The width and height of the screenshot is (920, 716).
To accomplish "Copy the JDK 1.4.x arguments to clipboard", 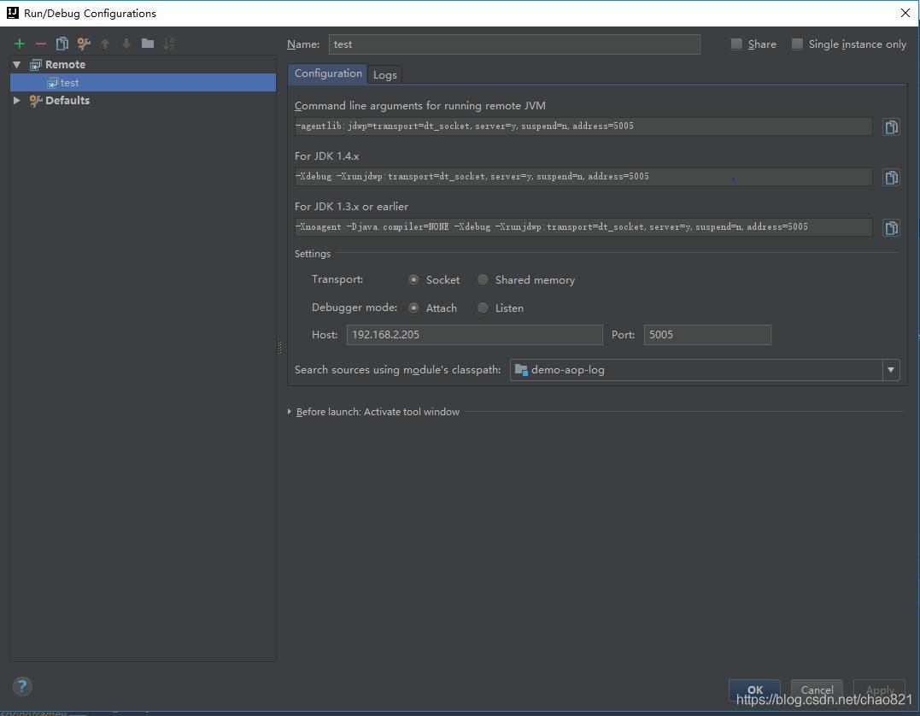I will [x=891, y=178].
